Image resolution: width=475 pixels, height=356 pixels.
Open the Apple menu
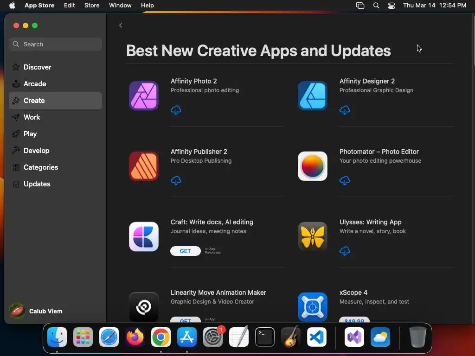click(12, 5)
